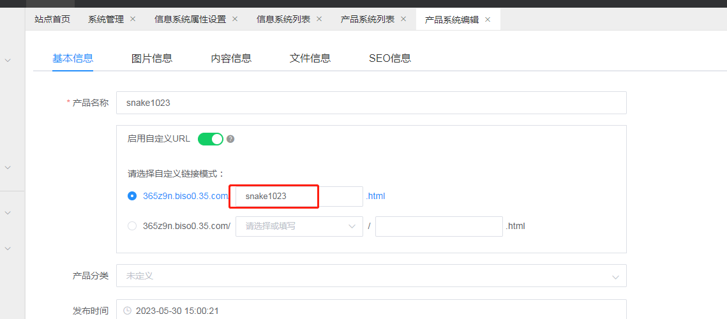727x319 pixels.
Task: Close the 信息系统属性设置 tab
Action: (235, 19)
